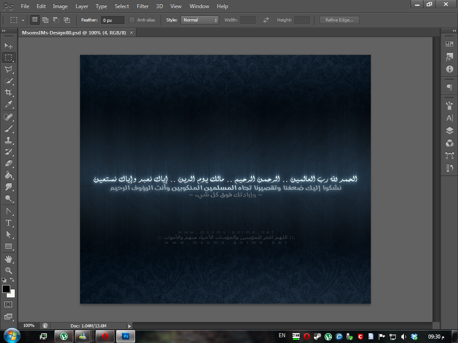
Task: Choose Add to selection mode
Action: (x=46, y=20)
